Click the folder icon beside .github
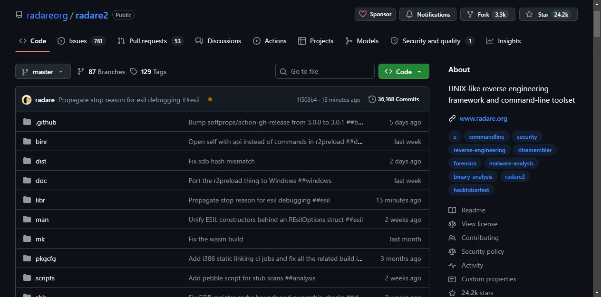 click(27, 122)
